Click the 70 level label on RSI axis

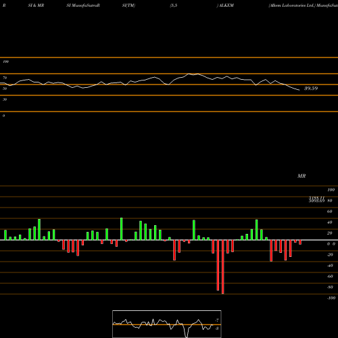(x=5, y=78)
